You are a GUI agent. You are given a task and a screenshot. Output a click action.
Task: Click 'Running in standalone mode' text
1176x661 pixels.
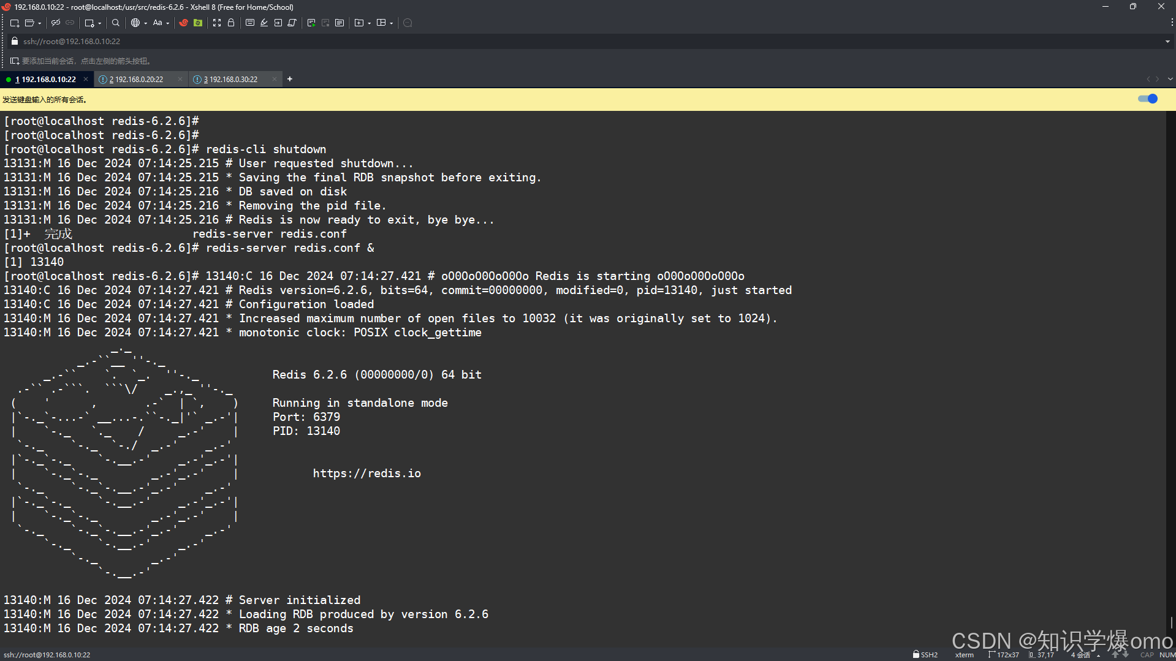[x=360, y=402]
